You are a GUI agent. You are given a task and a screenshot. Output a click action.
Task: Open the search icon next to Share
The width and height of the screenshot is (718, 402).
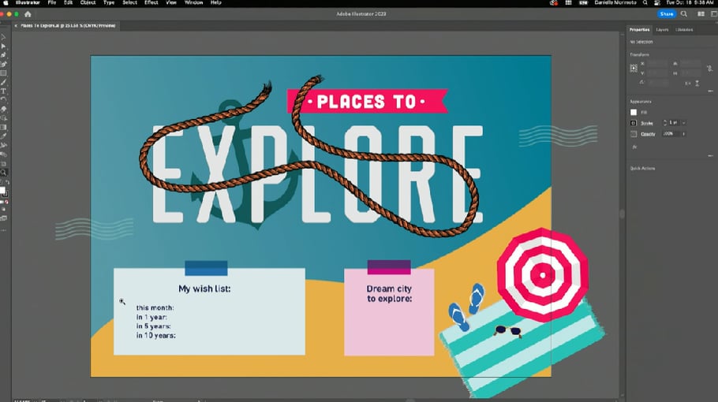[x=685, y=14]
